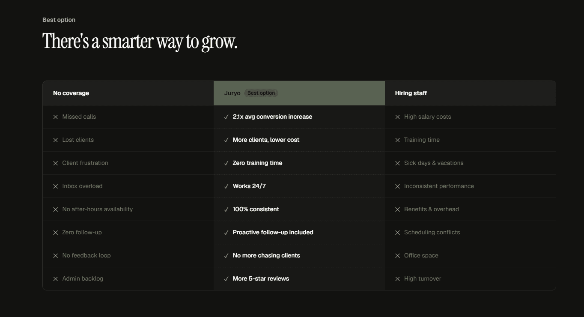Click the Benefits & overhead text
The image size is (584, 317).
point(432,209)
